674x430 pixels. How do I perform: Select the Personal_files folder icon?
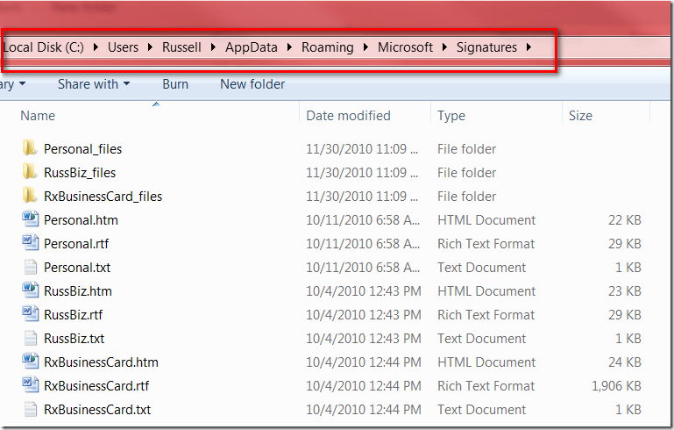pyautogui.click(x=30, y=148)
